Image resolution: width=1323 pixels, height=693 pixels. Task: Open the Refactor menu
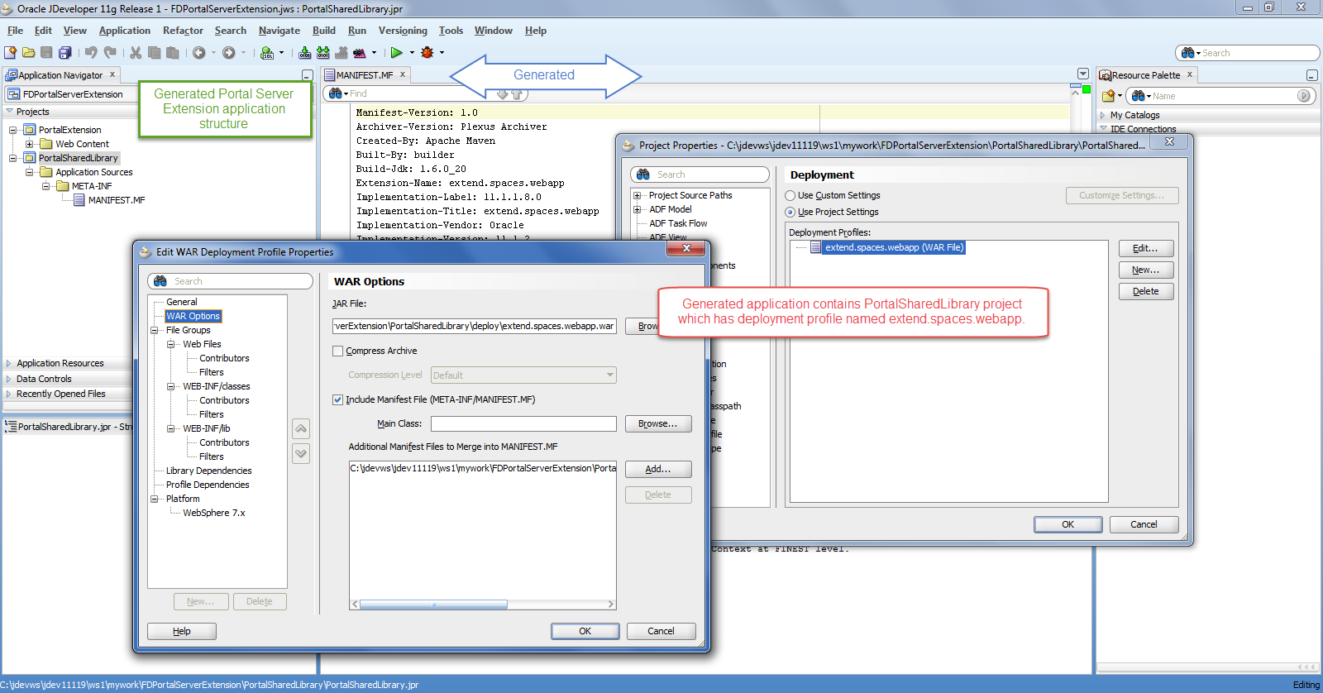(183, 31)
